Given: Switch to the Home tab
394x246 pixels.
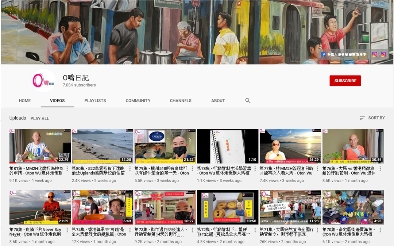Looking at the screenshot, I should point(25,101).
